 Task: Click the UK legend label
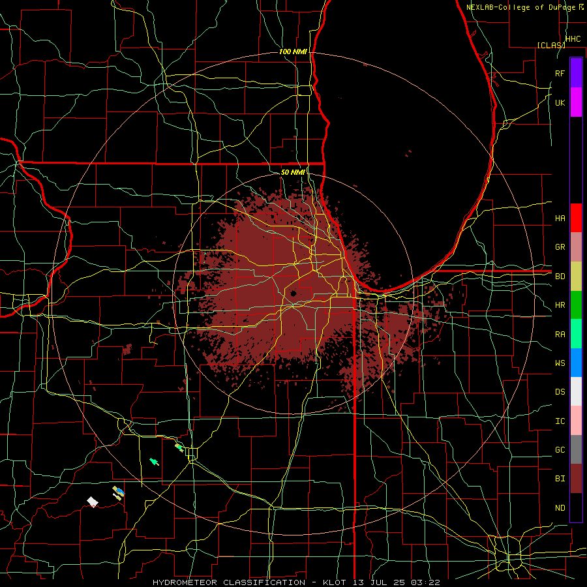(560, 102)
